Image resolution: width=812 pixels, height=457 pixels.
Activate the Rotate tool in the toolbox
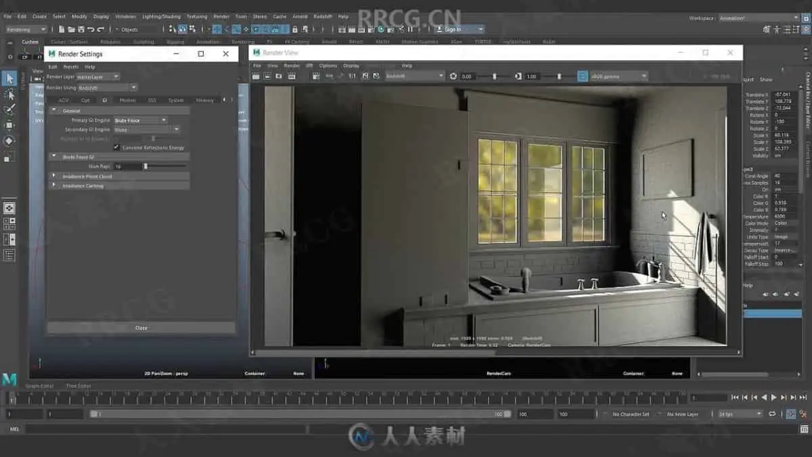click(x=9, y=141)
